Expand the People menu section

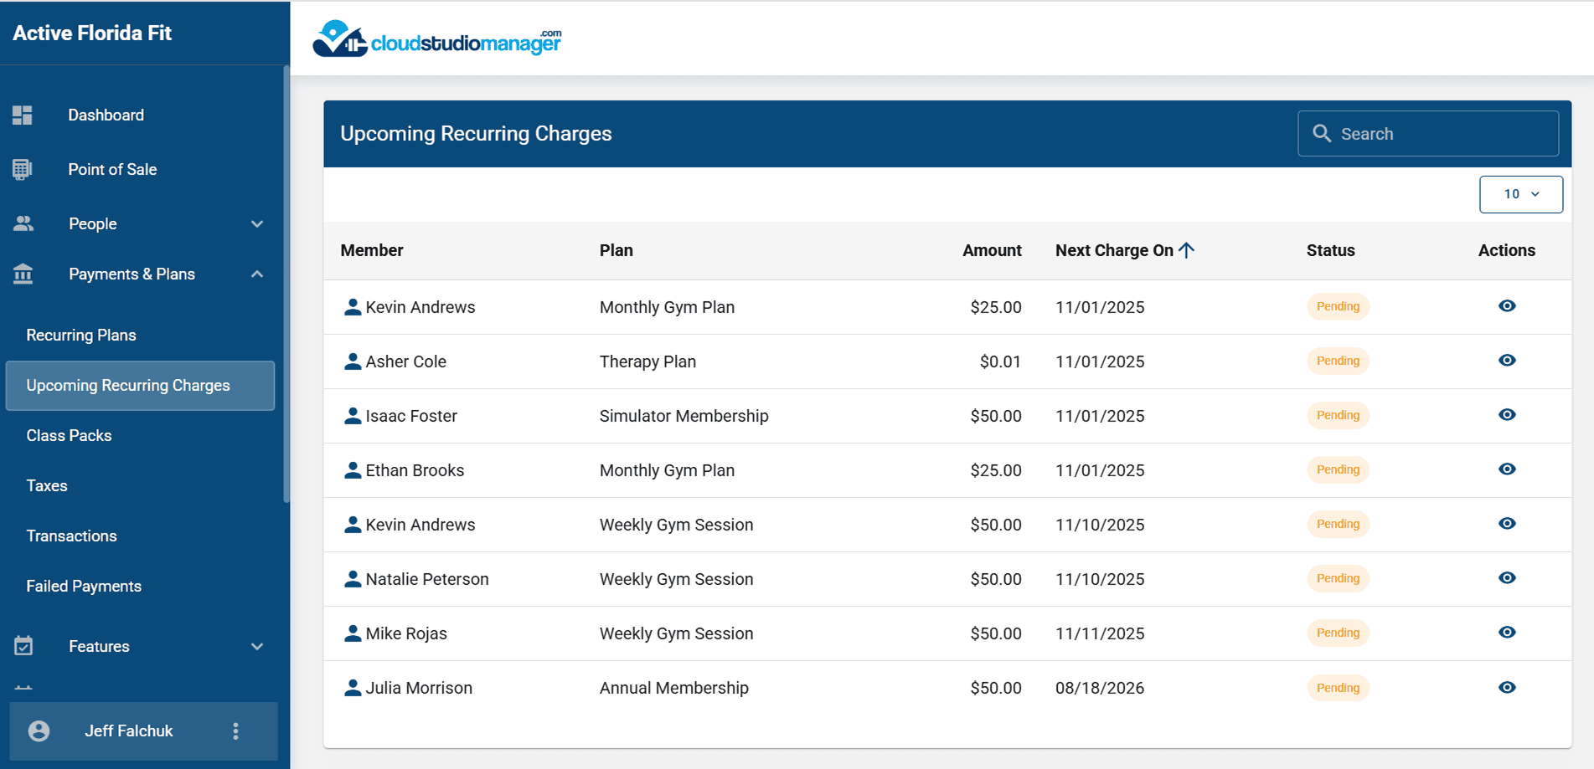[x=257, y=223]
